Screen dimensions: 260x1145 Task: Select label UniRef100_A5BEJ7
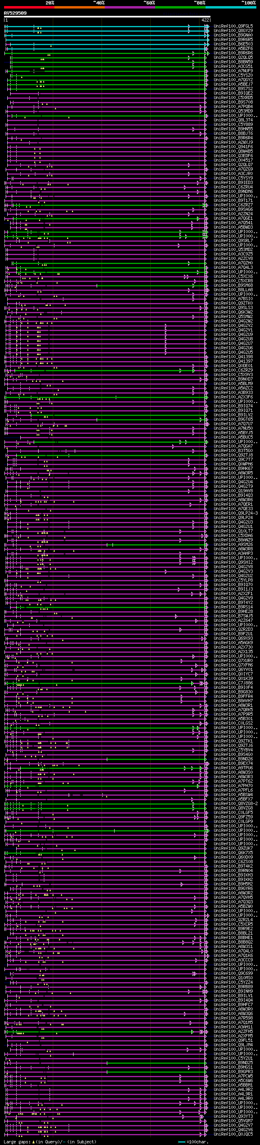click(233, 84)
